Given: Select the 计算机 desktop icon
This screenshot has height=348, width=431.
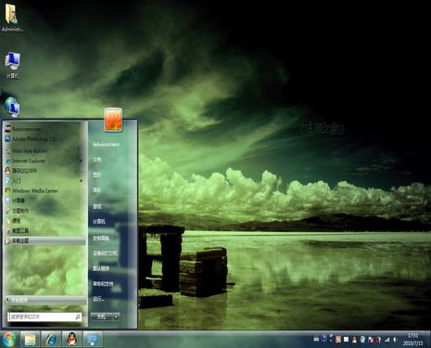Looking at the screenshot, I should pyautogui.click(x=12, y=65).
